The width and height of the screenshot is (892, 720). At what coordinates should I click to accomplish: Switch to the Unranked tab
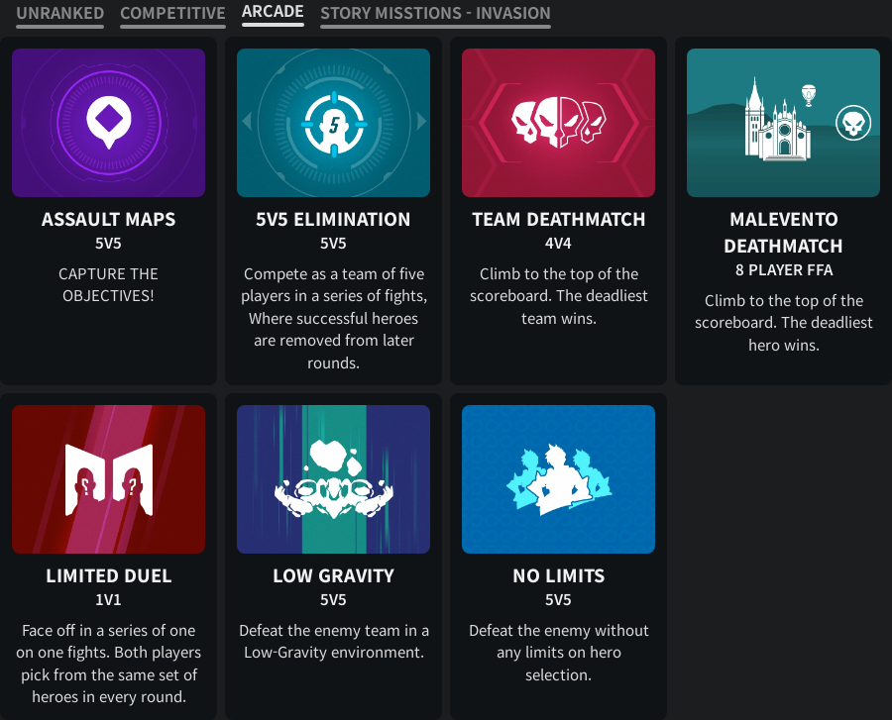(x=59, y=13)
